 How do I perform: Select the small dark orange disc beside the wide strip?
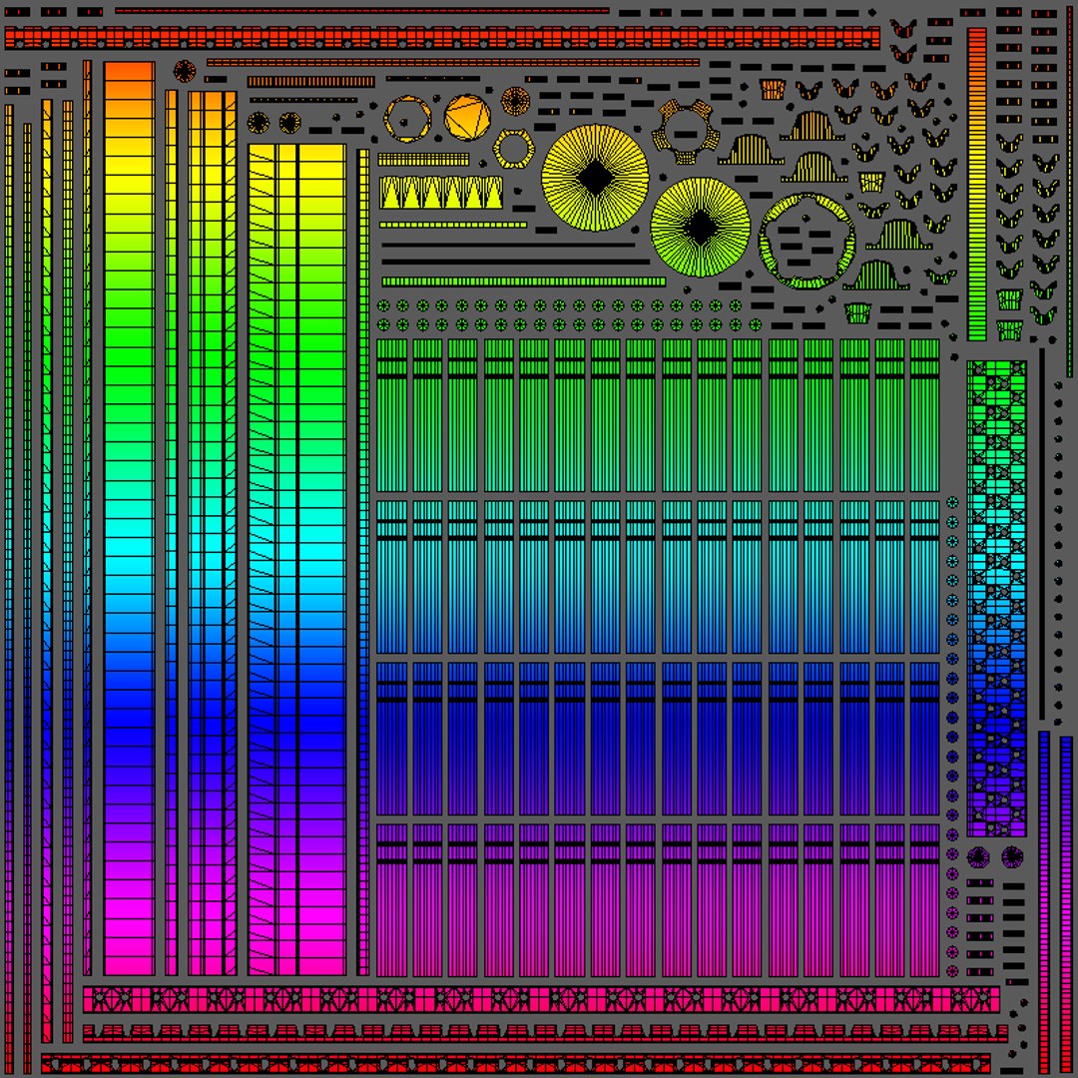tap(185, 71)
